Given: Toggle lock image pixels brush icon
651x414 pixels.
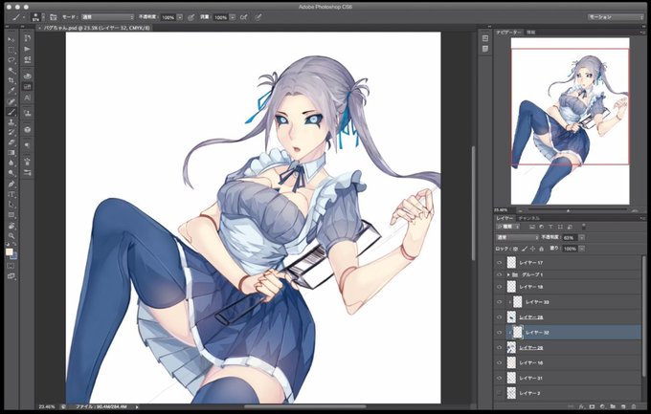Looking at the screenshot, I should (x=524, y=249).
